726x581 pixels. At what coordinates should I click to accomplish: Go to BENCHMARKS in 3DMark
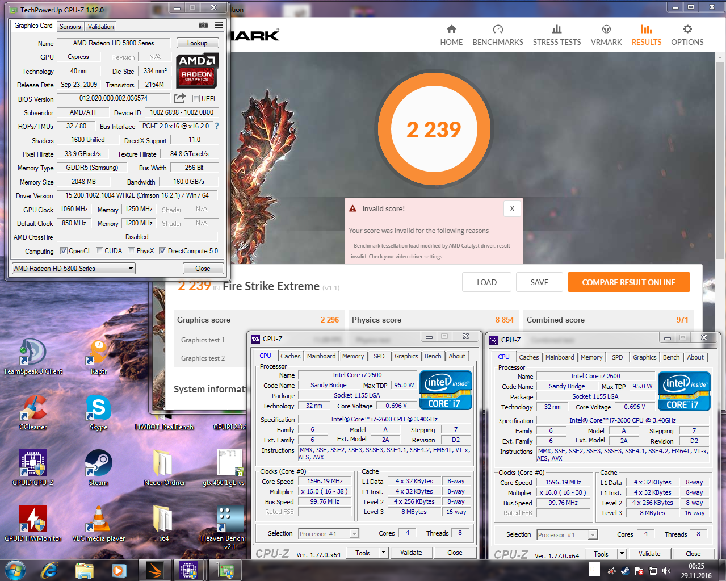(498, 35)
